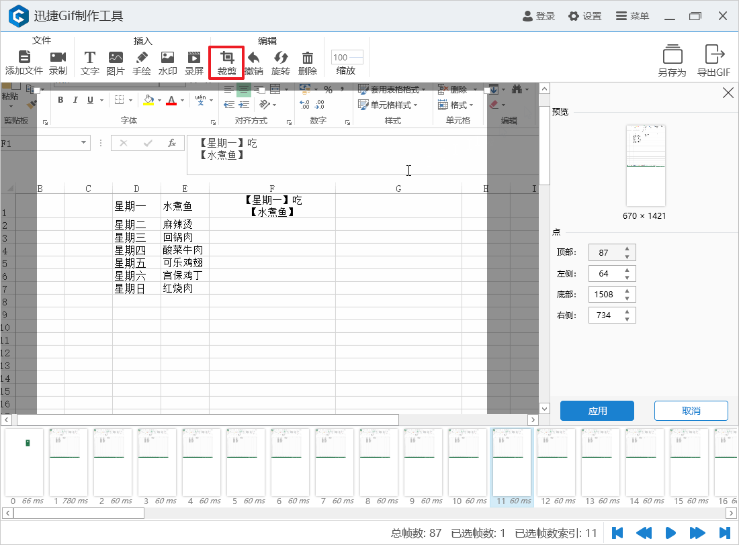Image resolution: width=739 pixels, height=545 pixels.
Task: Cancel cropping with 取消
Action: coord(691,410)
